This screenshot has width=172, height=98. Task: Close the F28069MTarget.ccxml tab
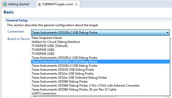(76, 4)
